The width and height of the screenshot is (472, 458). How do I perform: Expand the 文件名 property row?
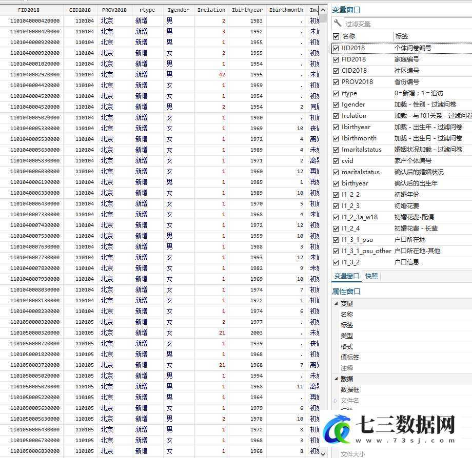336,401
